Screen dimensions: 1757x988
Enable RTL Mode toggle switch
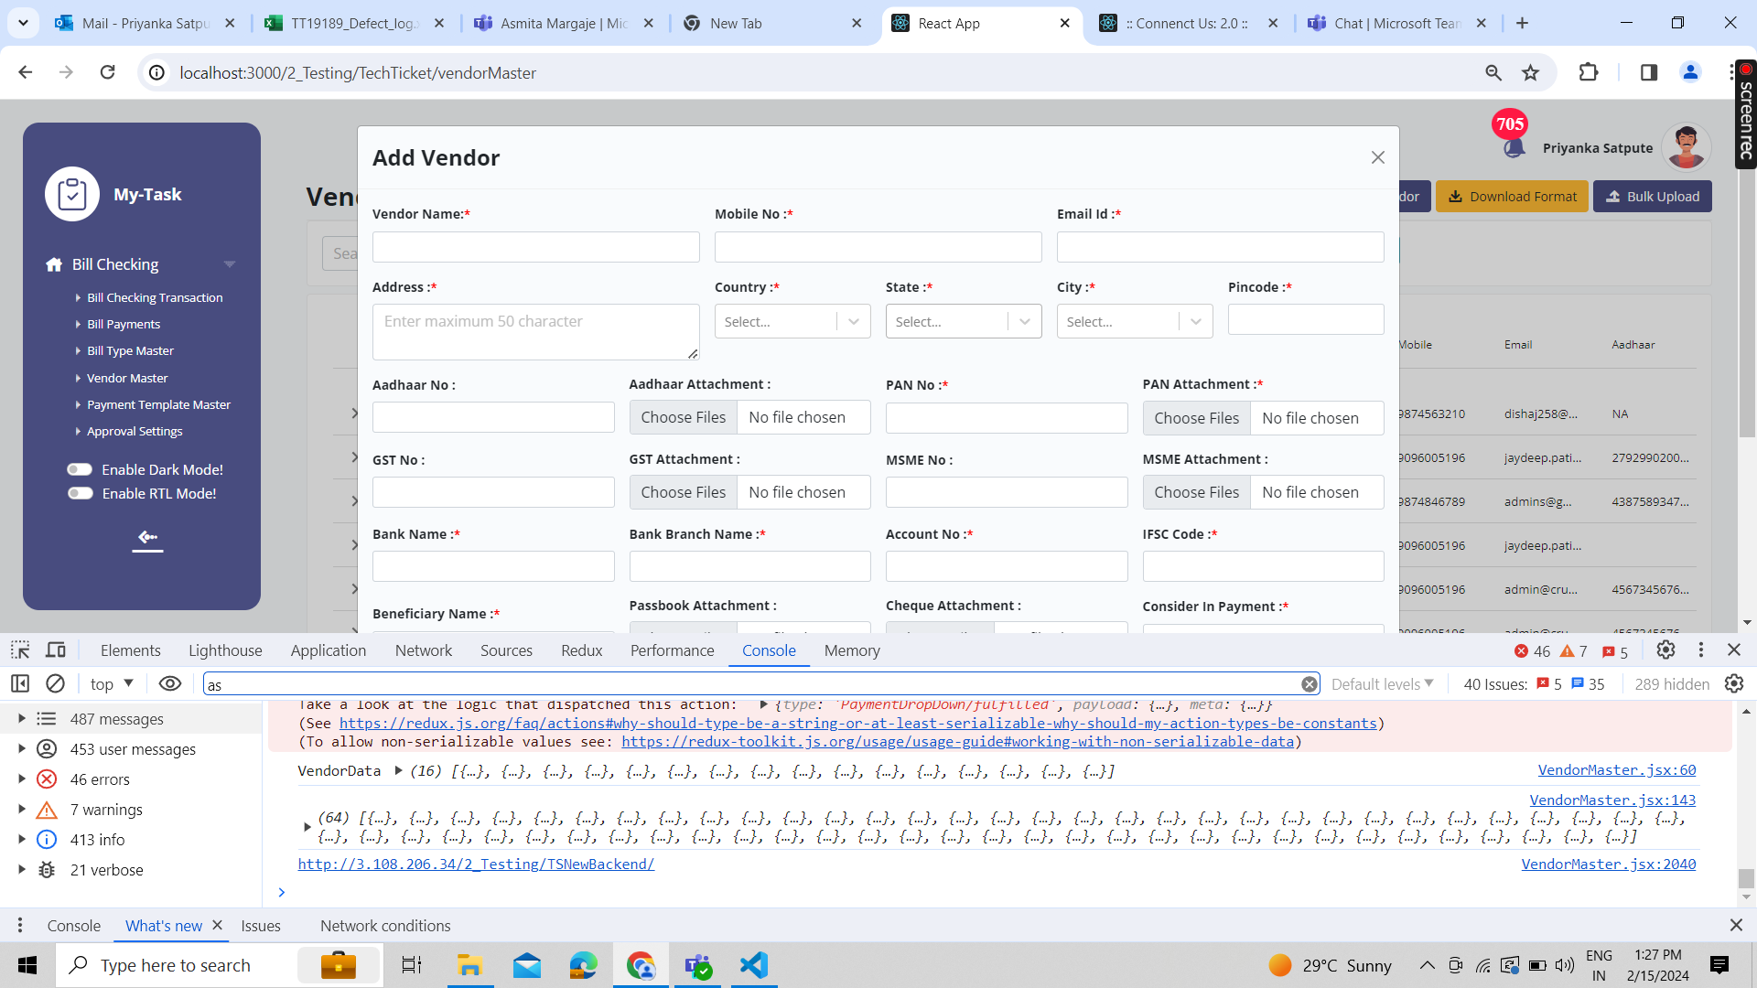pyautogui.click(x=81, y=493)
